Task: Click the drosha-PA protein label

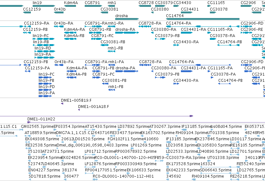Action: click(x=125, y=68)
